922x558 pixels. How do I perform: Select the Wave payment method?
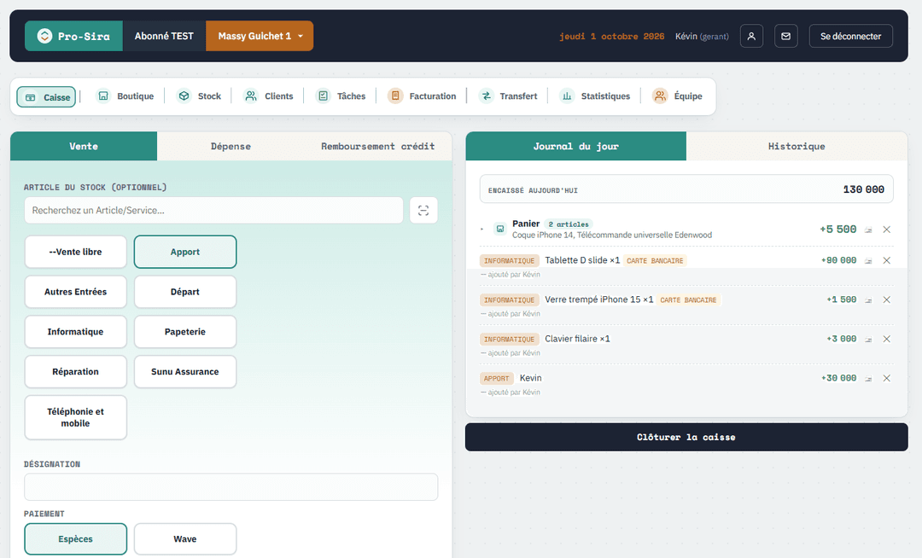(x=185, y=539)
